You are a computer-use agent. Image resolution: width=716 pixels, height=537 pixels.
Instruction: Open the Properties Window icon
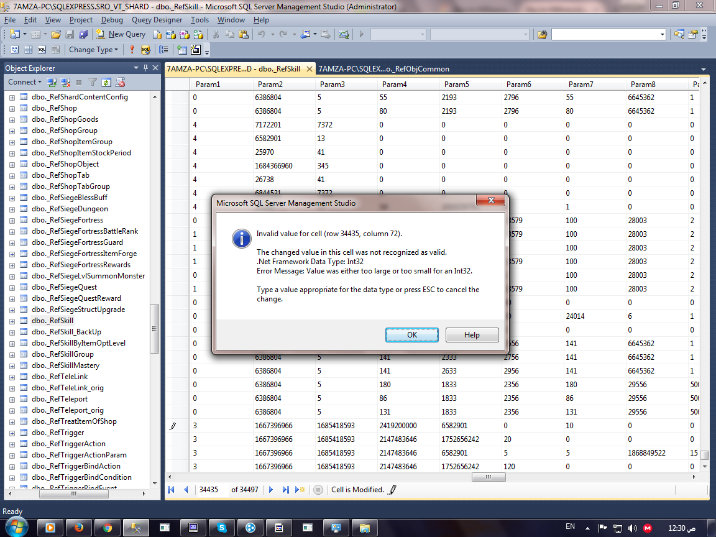pyautogui.click(x=693, y=34)
